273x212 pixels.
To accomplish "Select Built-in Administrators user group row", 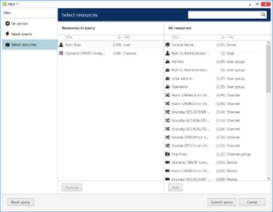I will click(x=215, y=70).
